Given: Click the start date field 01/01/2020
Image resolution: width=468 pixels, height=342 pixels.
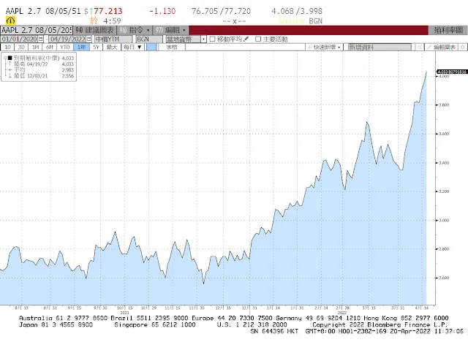Looking at the screenshot, I should pos(20,39).
